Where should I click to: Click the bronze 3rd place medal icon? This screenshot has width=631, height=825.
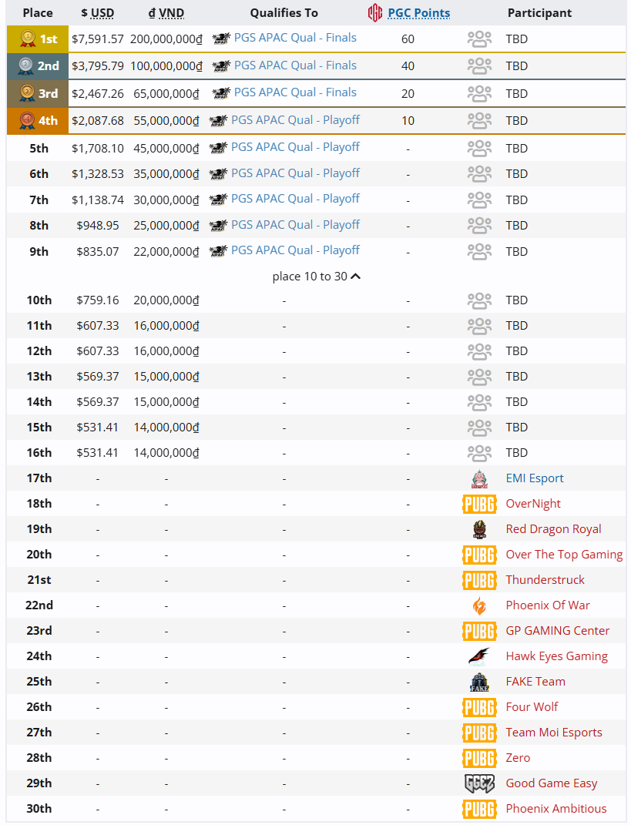coord(27,94)
